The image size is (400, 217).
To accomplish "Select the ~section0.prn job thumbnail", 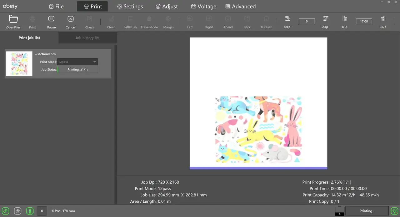I will click(x=19, y=64).
